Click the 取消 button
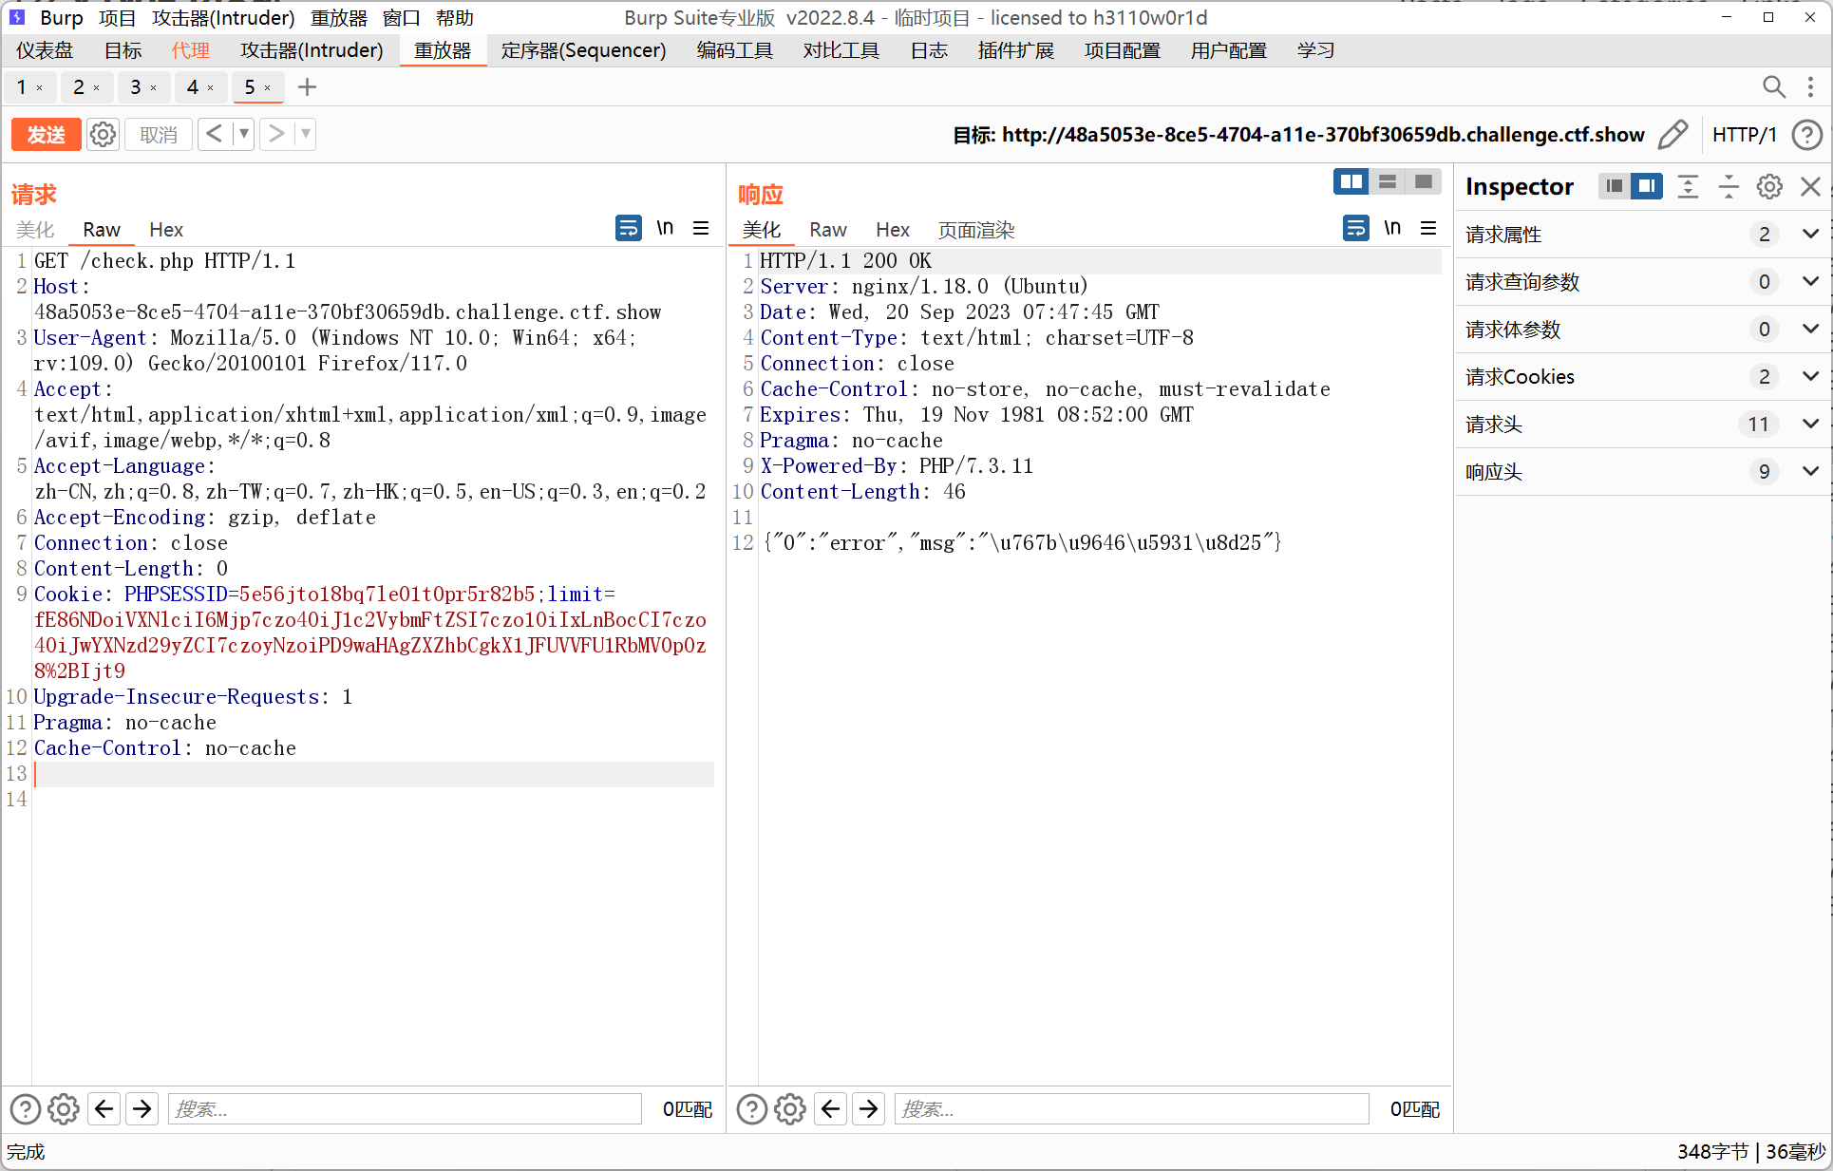 tap(158, 135)
